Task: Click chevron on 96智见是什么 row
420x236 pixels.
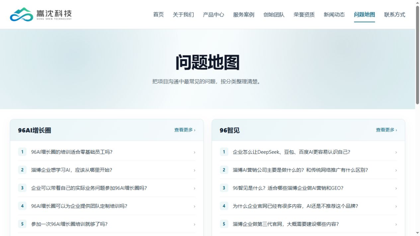Action: pos(396,188)
